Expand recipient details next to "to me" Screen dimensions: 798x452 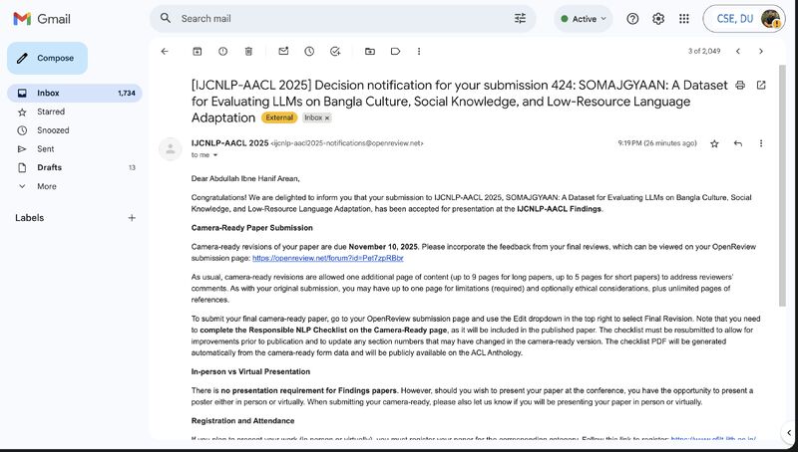coord(215,155)
